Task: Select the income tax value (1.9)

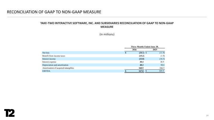Action: [163, 56]
